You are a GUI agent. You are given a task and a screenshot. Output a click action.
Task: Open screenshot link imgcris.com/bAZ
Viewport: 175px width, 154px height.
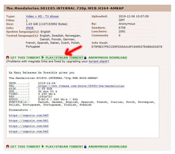coord(29,131)
